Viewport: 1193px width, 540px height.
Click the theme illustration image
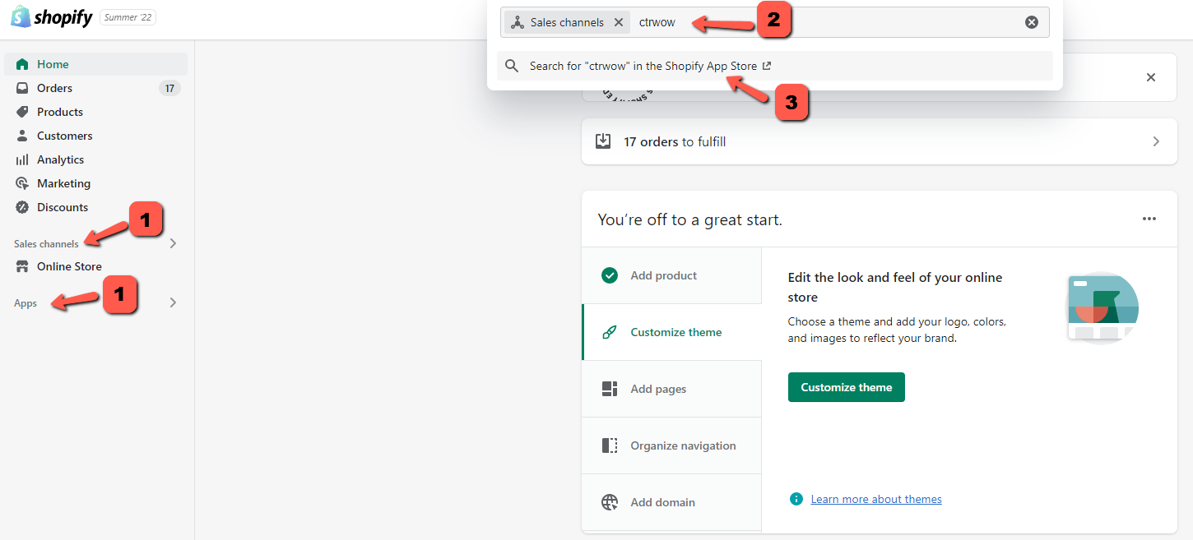pos(1102,307)
